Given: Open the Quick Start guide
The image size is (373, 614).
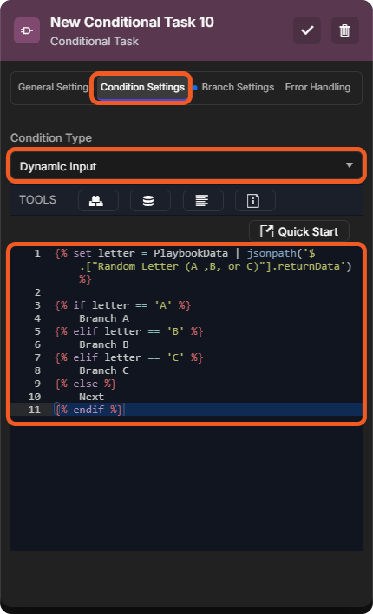Looking at the screenshot, I should (298, 231).
